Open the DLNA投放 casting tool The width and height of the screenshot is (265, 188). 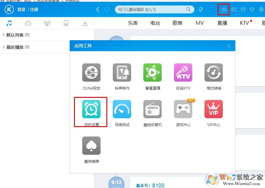pos(91,73)
